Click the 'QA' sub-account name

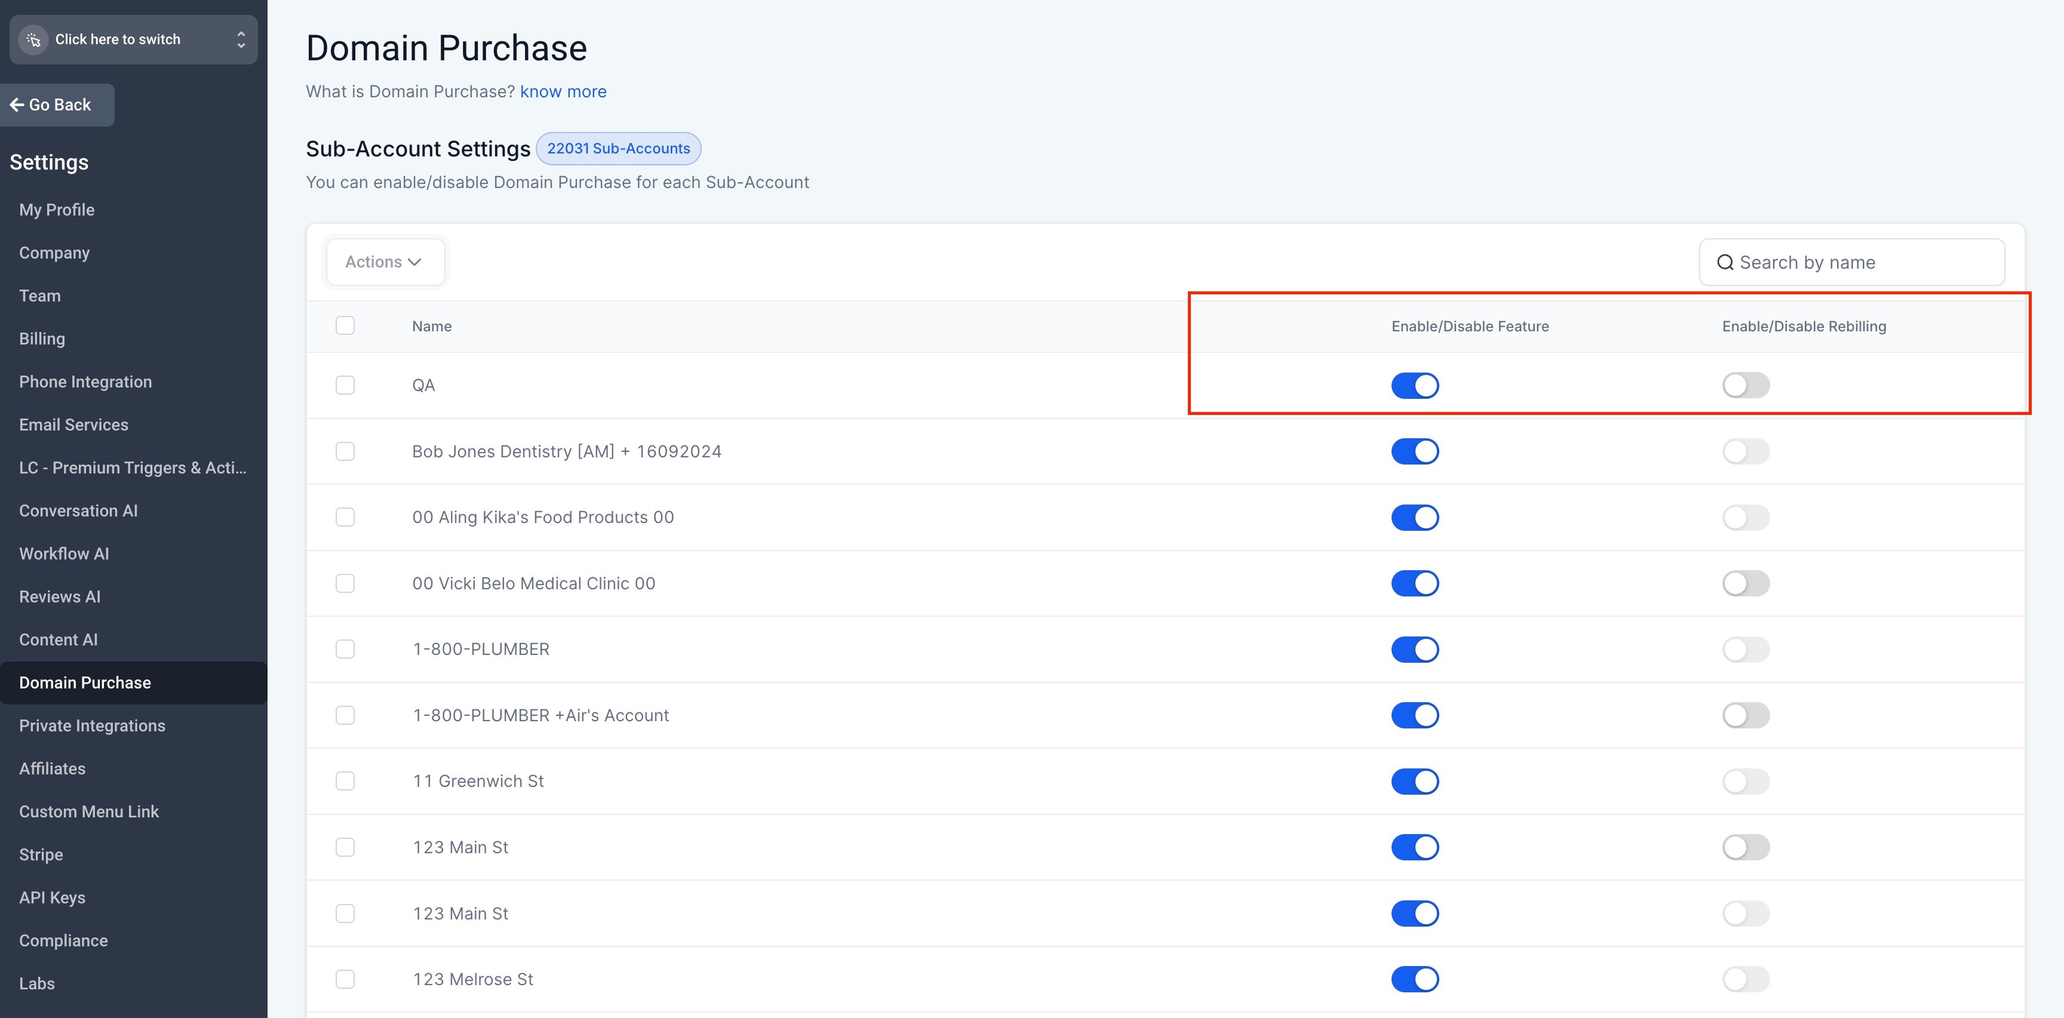(x=423, y=385)
